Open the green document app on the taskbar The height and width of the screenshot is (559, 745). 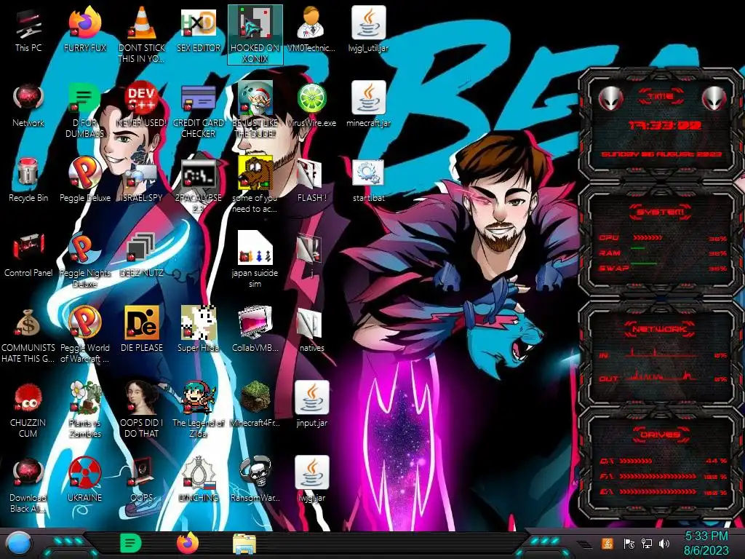[131, 543]
